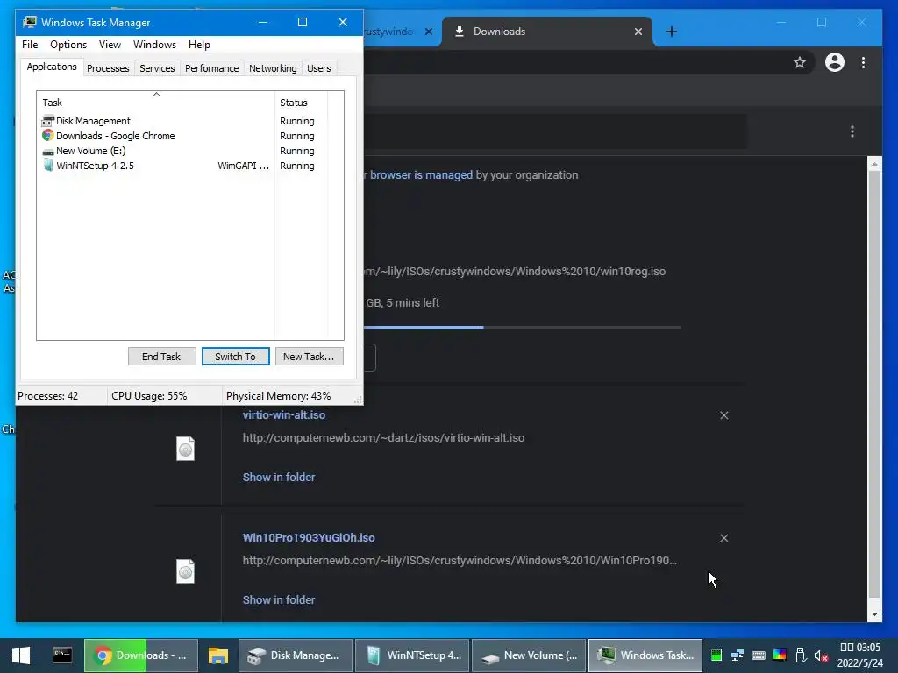Click the green CPU meter tray icon
Screen dimensions: 898x673
coord(716,655)
